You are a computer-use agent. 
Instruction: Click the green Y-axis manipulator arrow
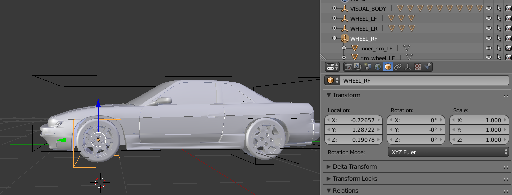coord(61,140)
